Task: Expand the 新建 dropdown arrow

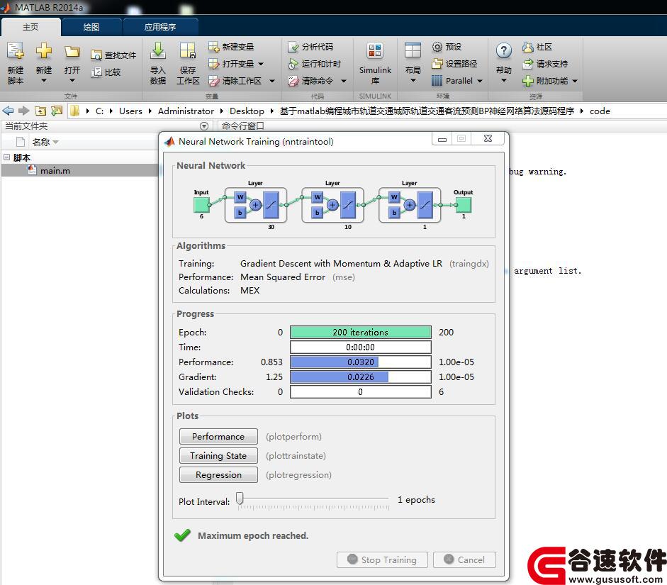Action: (x=43, y=81)
